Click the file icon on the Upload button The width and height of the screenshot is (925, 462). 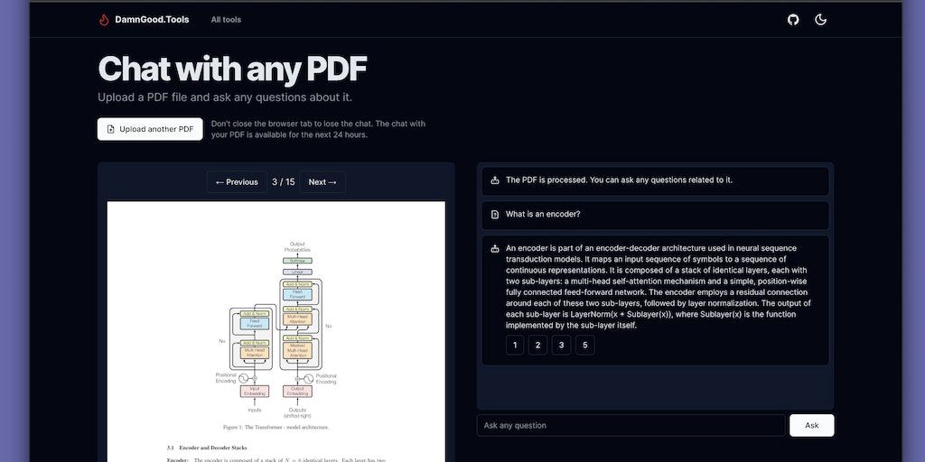click(x=111, y=129)
